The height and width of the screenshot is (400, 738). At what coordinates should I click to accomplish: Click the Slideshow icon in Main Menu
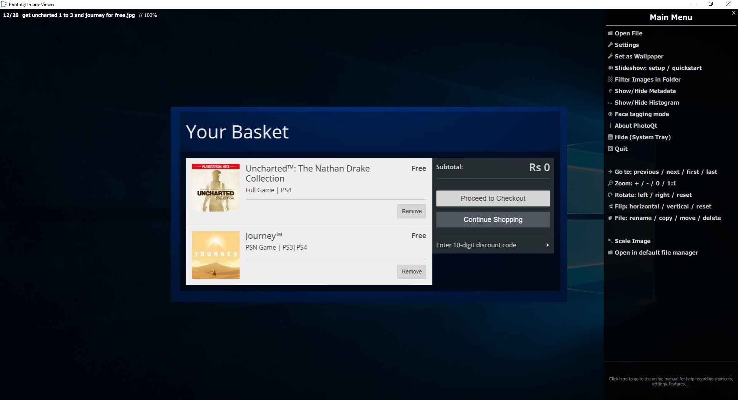point(610,68)
